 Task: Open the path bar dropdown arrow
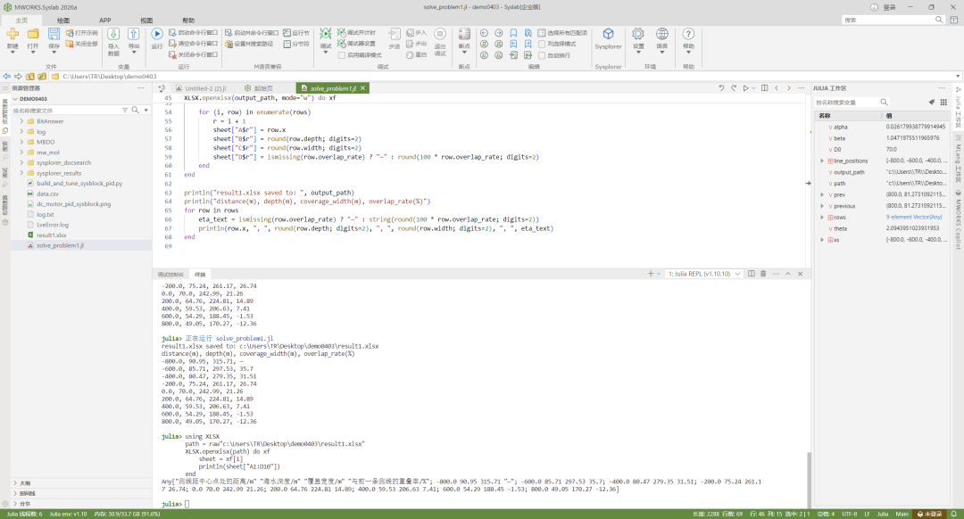point(957,77)
